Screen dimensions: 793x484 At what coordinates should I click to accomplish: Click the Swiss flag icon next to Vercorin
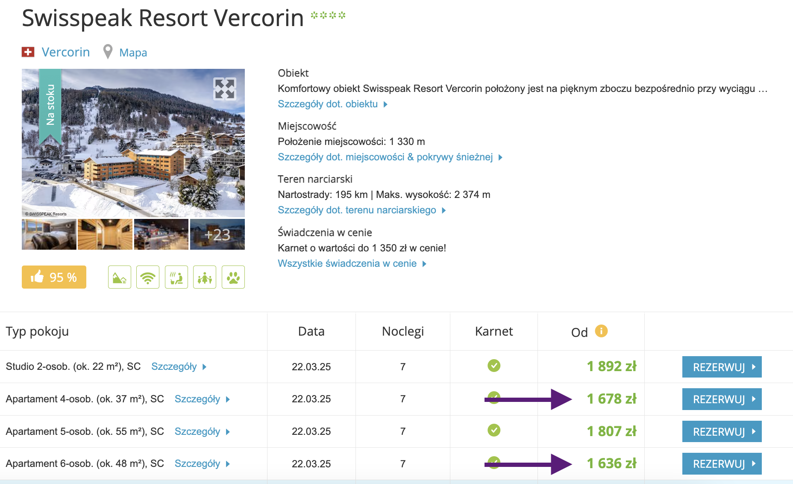[x=28, y=52]
